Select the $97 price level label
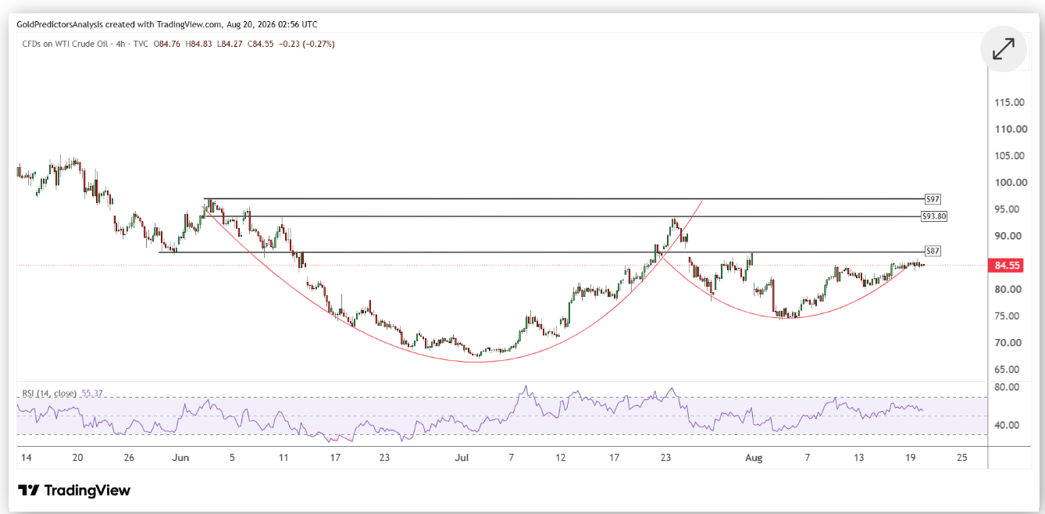This screenshot has width=1045, height=514. pyautogui.click(x=932, y=199)
